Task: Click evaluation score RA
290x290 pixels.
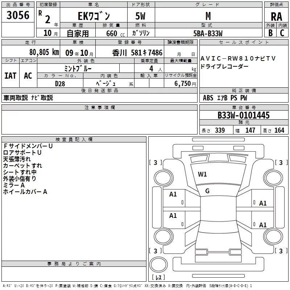Action: coord(276,17)
